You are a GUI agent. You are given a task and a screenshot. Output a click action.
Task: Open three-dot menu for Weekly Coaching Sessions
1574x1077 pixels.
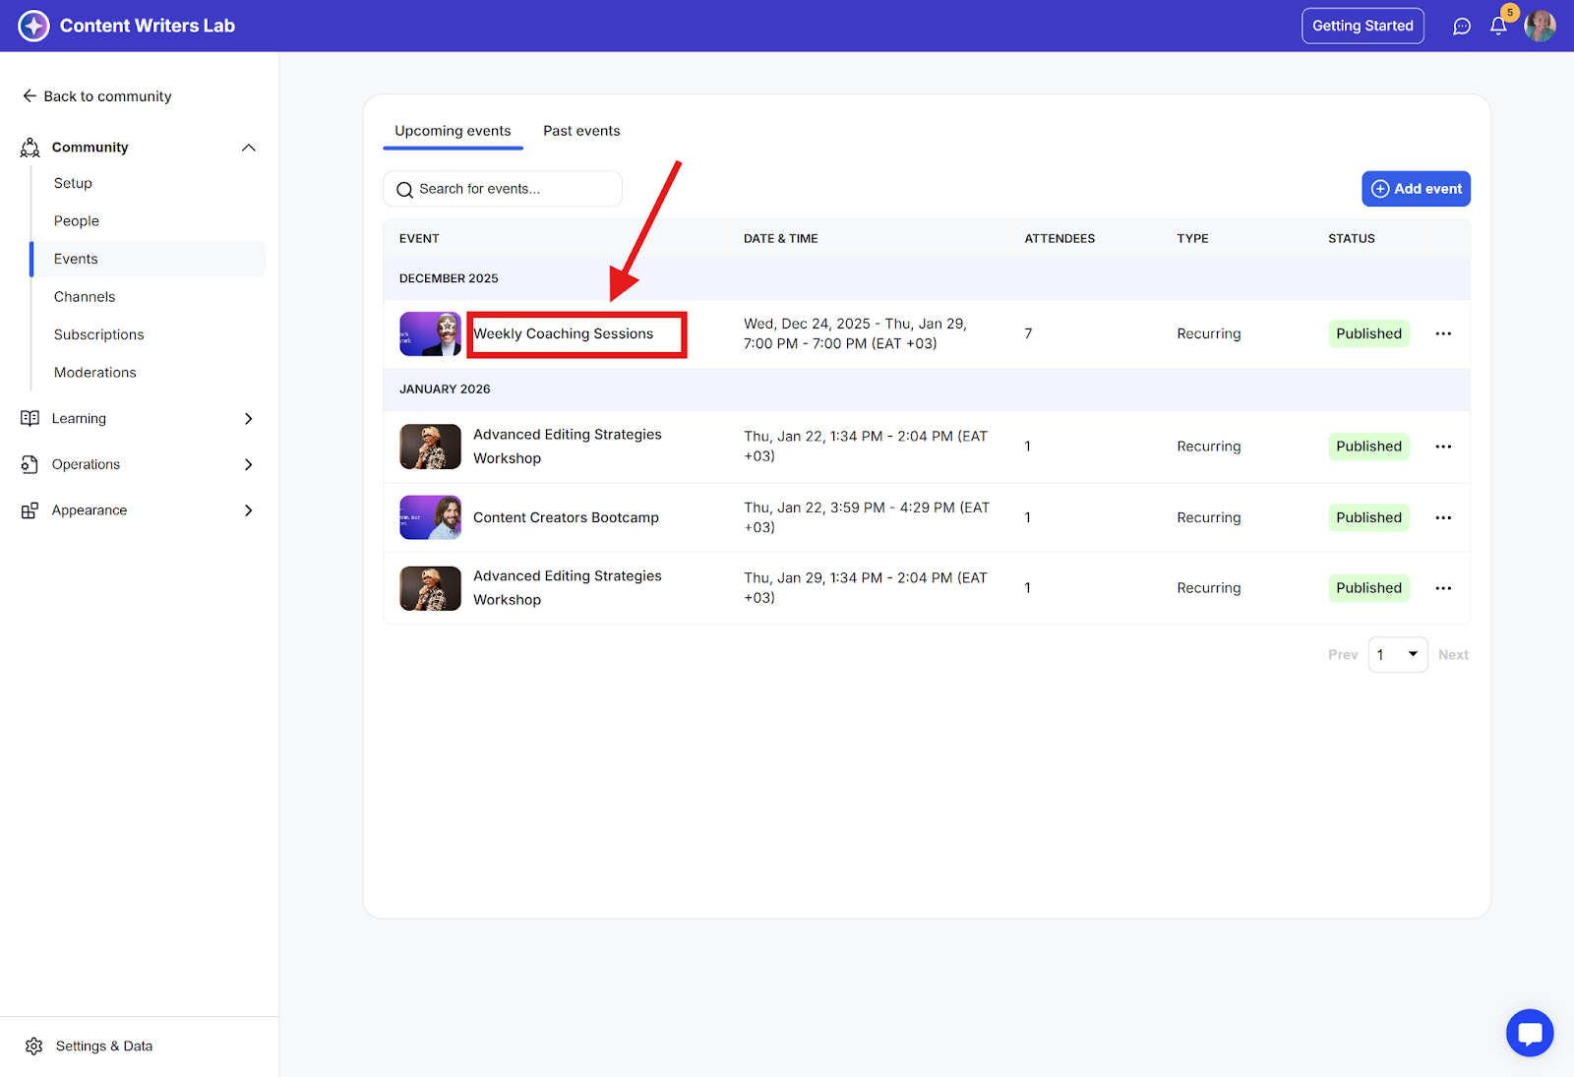[x=1442, y=334]
